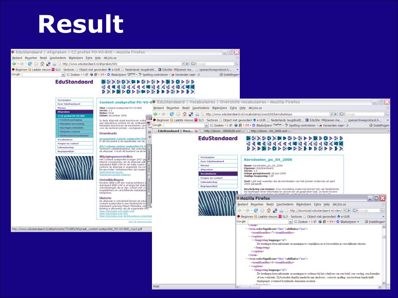Click Metadata harvesting in CZ profiel sidebar
Viewport: 398px width, 298px height.
(x=74, y=124)
